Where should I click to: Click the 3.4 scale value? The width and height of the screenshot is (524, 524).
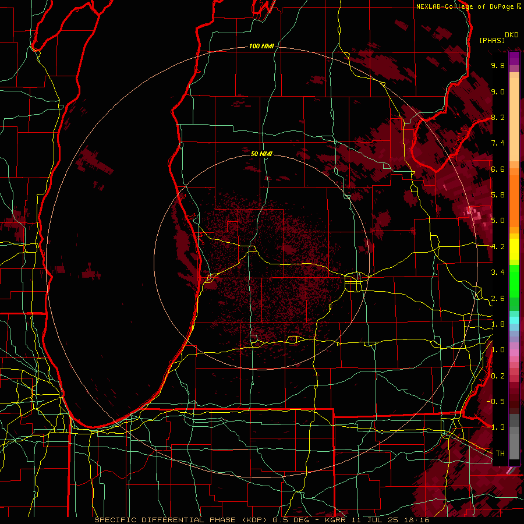[x=498, y=272]
